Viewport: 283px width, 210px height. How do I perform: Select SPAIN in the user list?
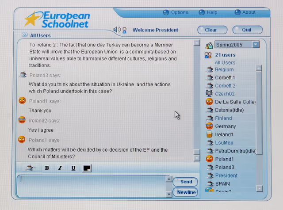click(x=222, y=184)
